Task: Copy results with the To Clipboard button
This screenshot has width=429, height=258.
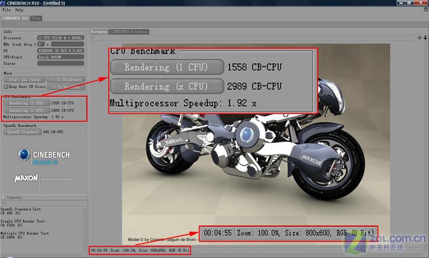Action: (65, 79)
